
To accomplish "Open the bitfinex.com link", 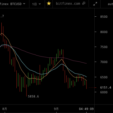I will tap(68, 4).
